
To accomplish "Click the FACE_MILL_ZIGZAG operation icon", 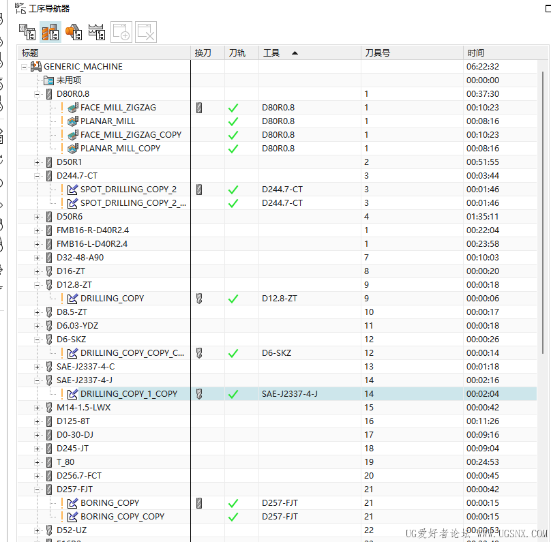I will coord(73,108).
